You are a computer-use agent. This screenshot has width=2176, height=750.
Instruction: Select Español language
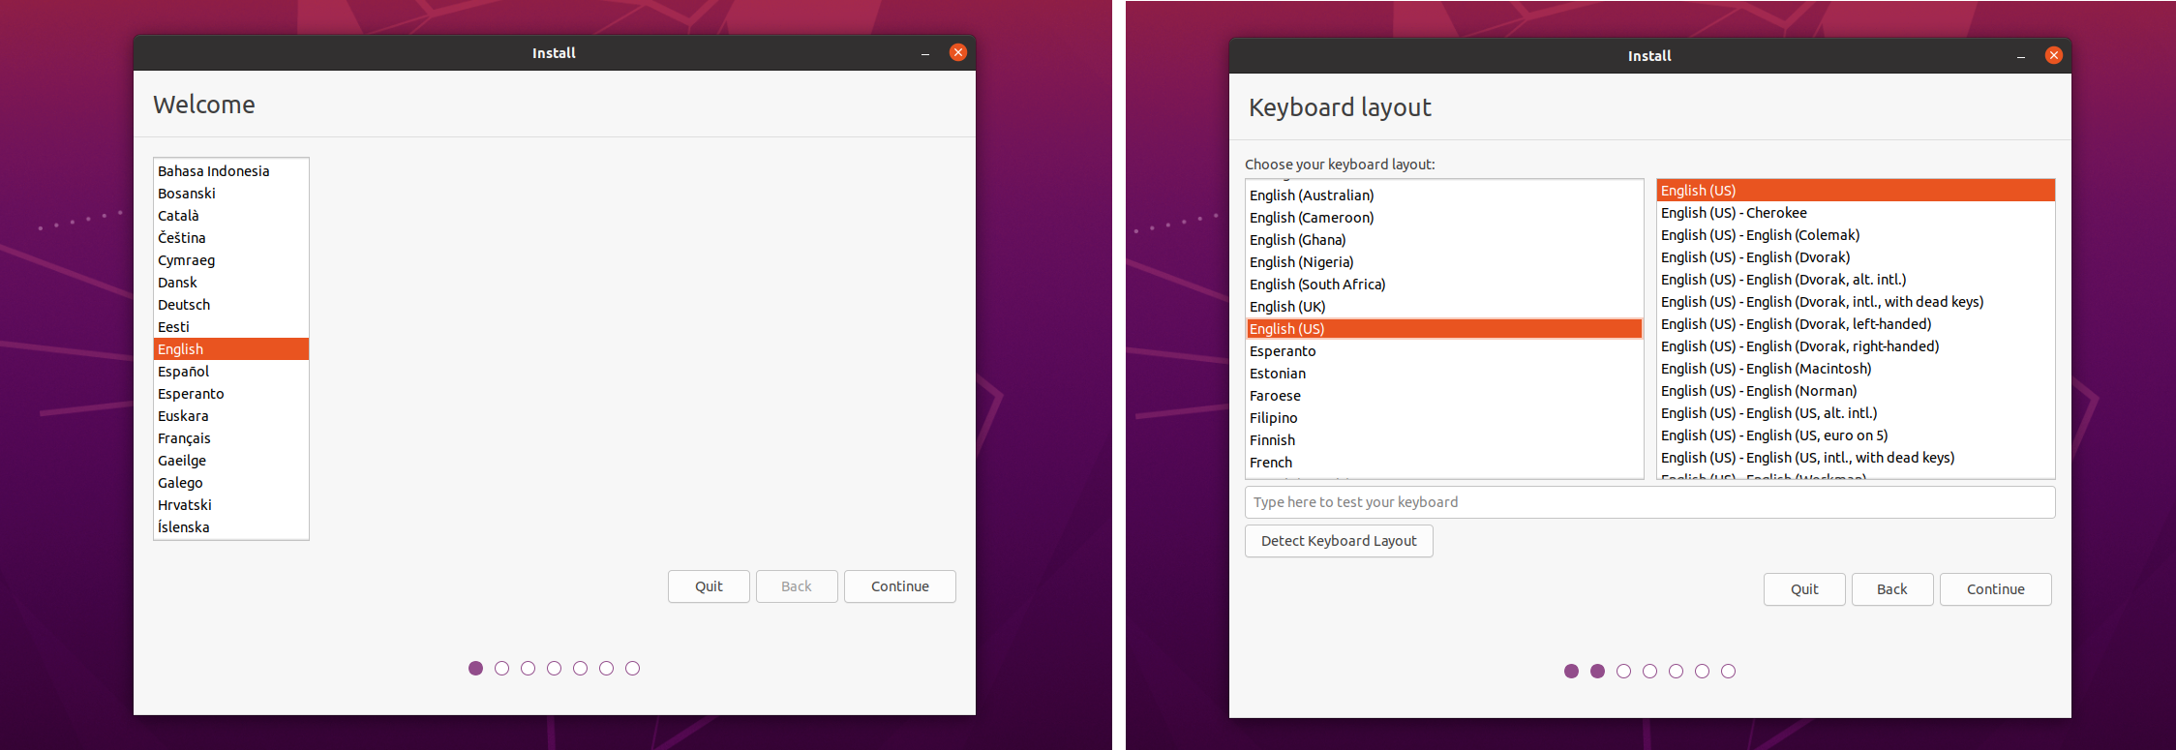click(231, 372)
